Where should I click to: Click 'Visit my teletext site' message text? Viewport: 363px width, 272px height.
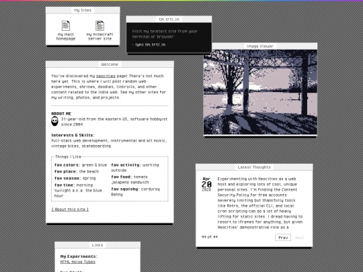165,34
